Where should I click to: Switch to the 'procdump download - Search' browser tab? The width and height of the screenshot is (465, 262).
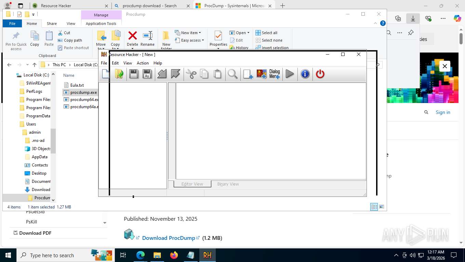tap(150, 6)
